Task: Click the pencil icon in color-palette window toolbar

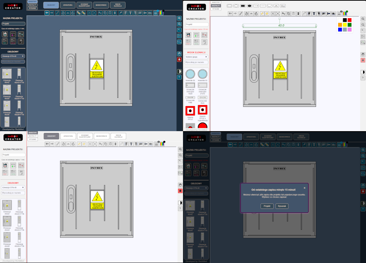Action: coord(241,14)
